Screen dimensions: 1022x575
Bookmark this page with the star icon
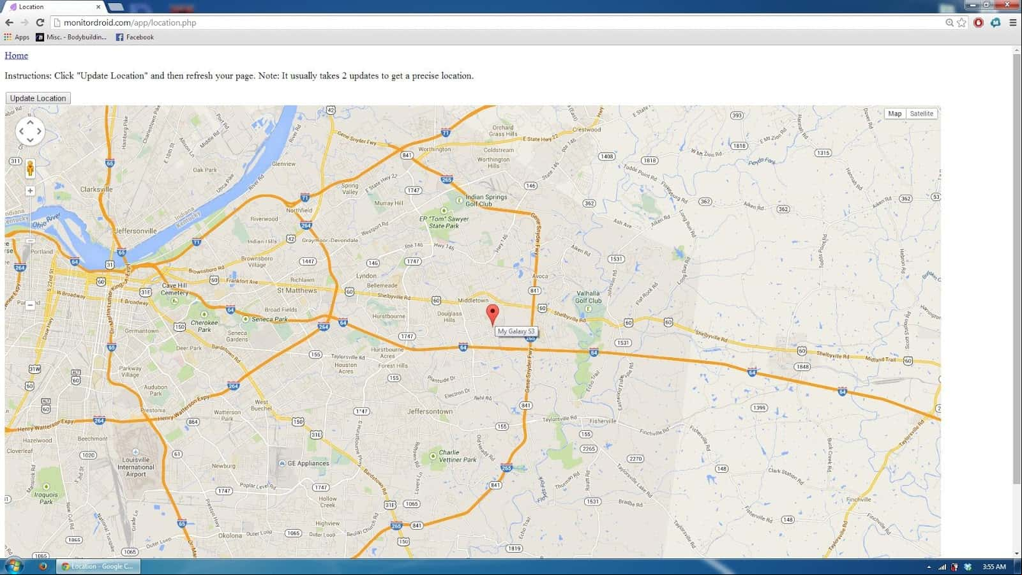point(961,22)
